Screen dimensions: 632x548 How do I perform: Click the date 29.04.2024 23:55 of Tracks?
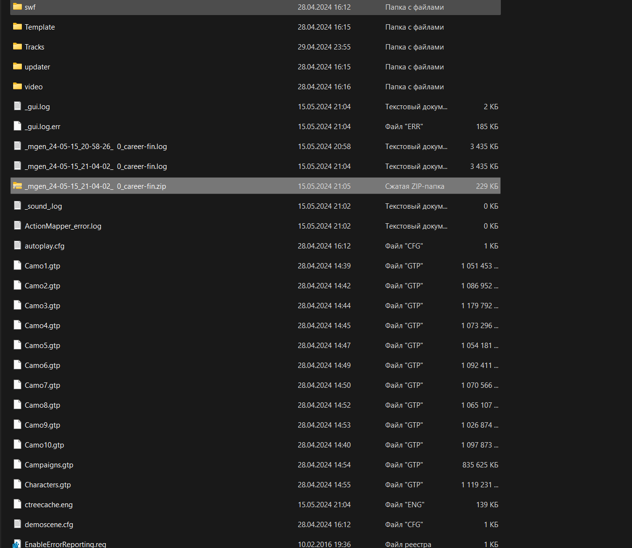(x=324, y=47)
